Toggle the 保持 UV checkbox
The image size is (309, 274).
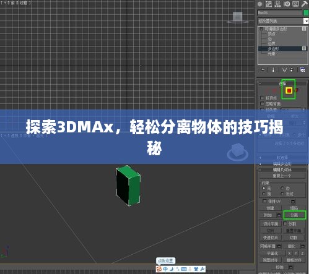tap(264, 200)
